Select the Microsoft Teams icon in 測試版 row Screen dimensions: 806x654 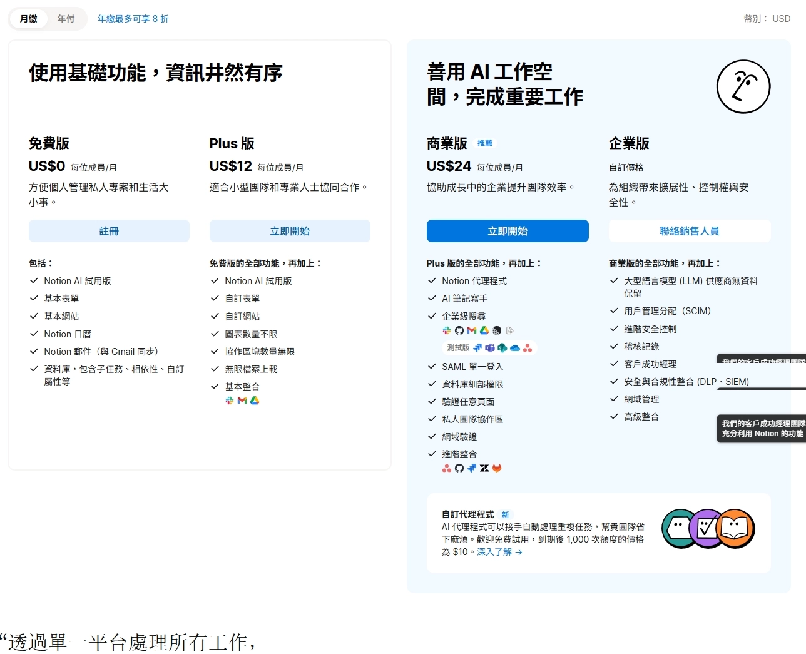click(490, 348)
